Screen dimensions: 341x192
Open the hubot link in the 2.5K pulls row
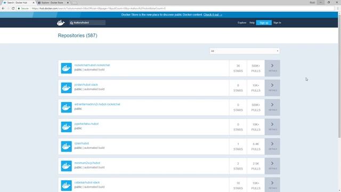(x=87, y=163)
